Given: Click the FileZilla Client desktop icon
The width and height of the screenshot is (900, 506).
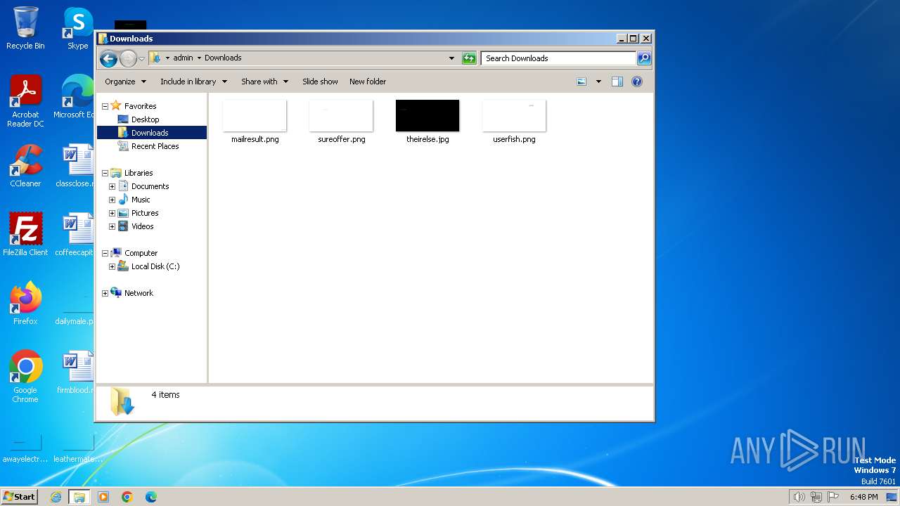Looking at the screenshot, I should (25, 234).
